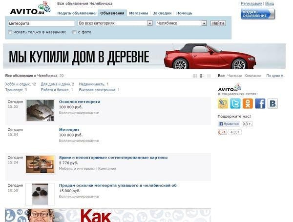Open the 'Закладки' tab
Image resolution: width=293 pixels, height=222 pixels.
162,13
